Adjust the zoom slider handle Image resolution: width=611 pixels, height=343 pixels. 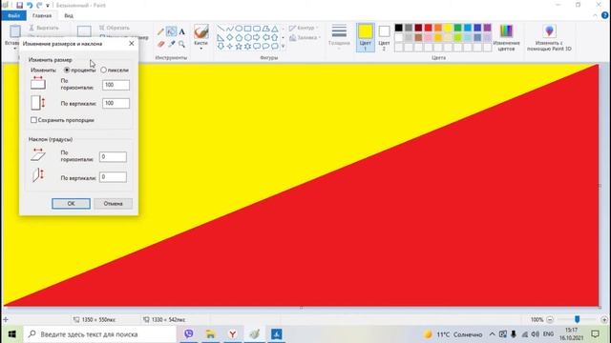577,320
